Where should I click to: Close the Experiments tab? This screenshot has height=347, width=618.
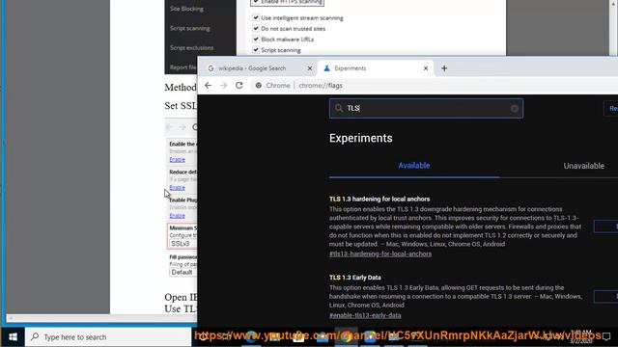pos(426,68)
